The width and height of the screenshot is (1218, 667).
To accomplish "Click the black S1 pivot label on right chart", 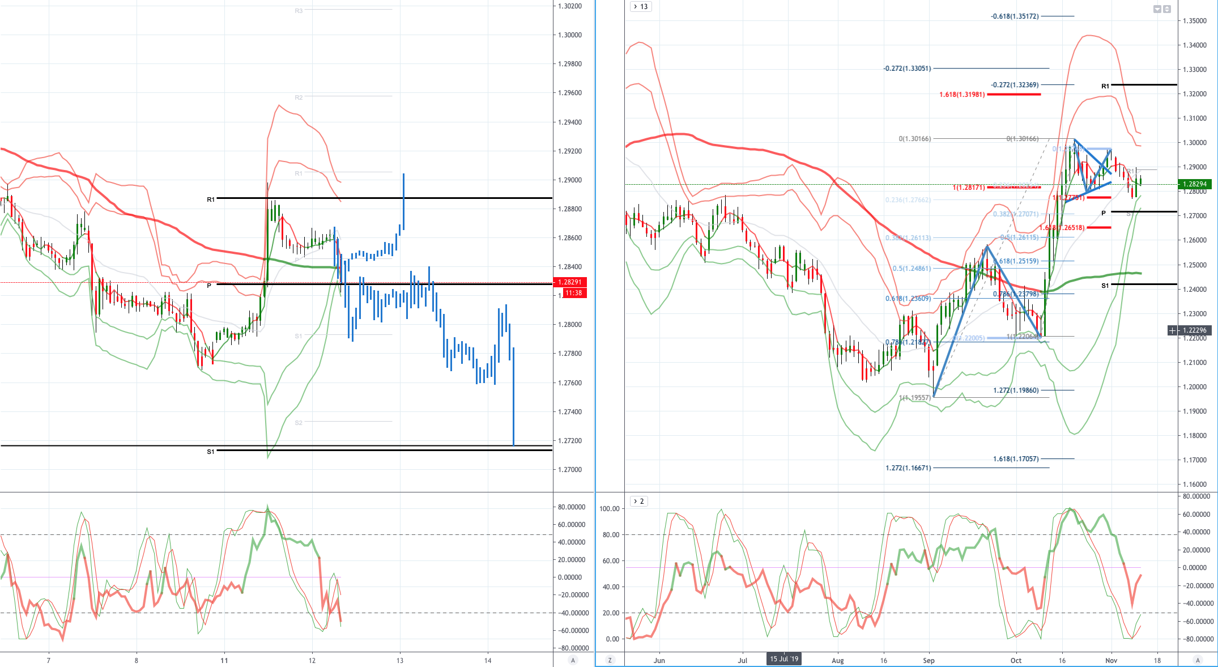I will (x=1105, y=286).
